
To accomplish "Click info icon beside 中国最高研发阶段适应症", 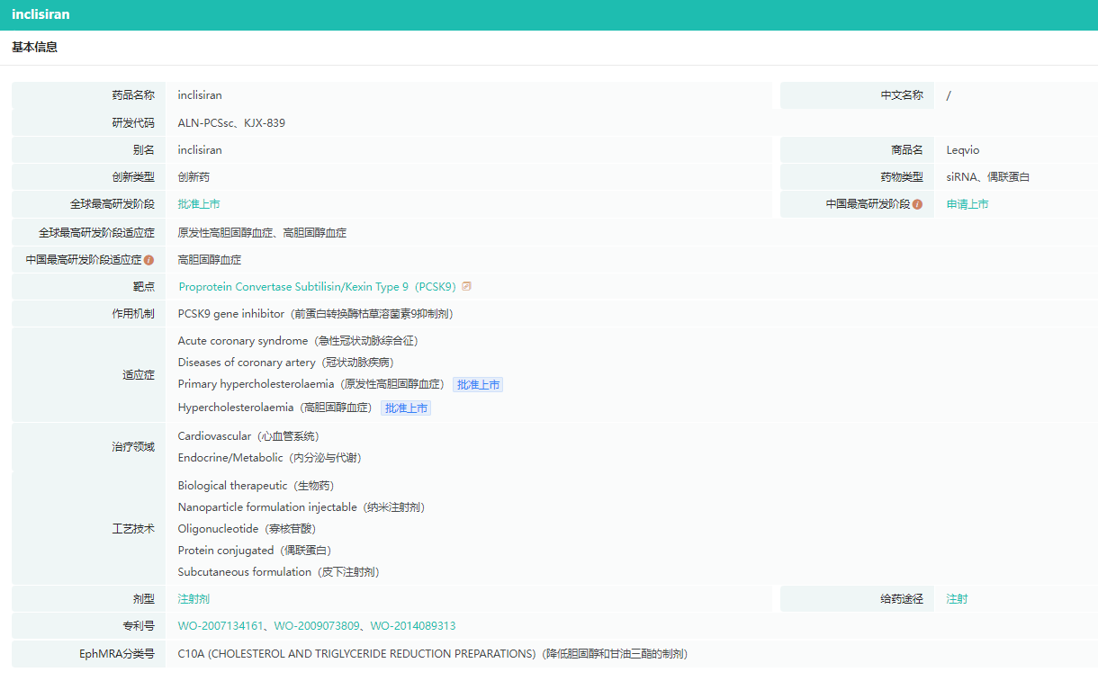I will click(148, 260).
